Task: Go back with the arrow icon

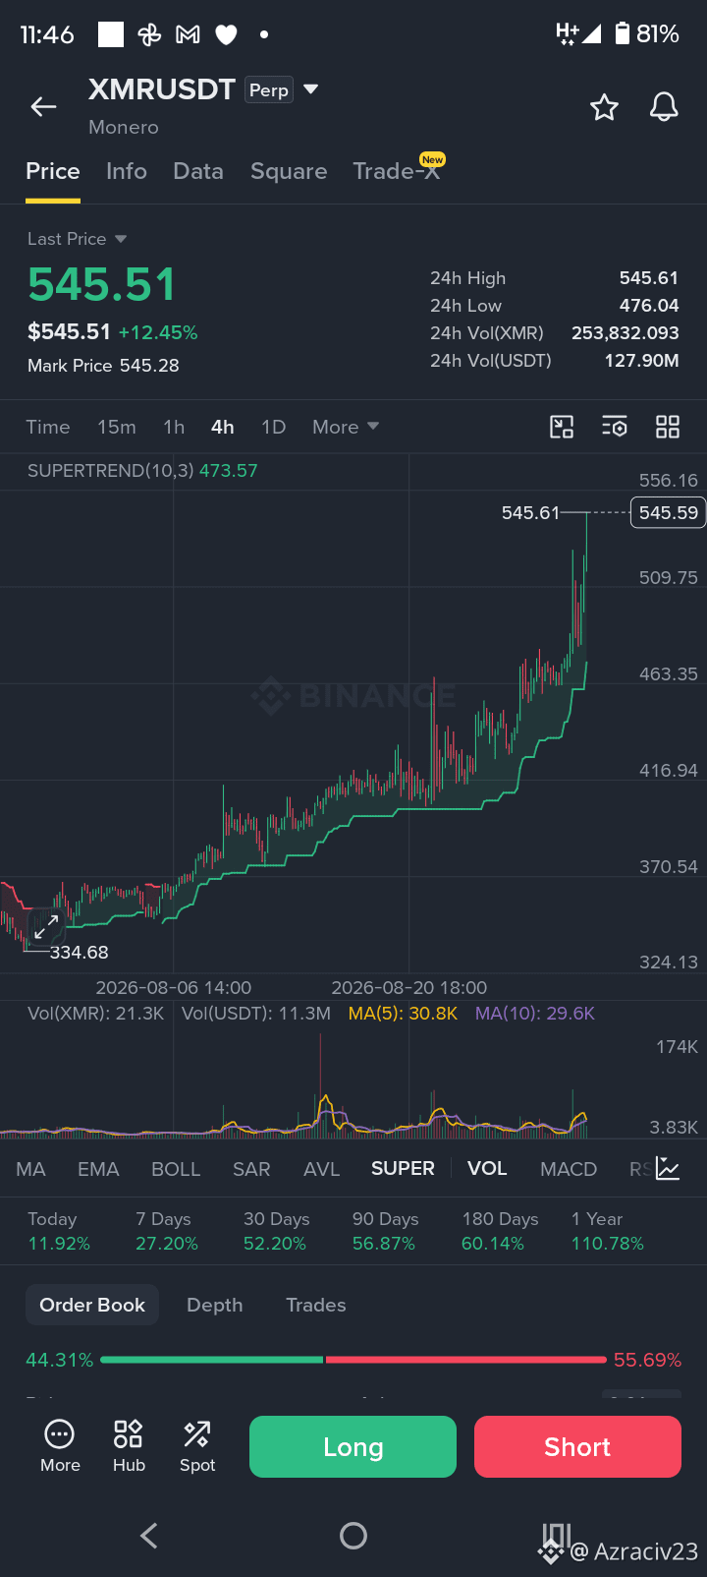Action: coord(43,107)
